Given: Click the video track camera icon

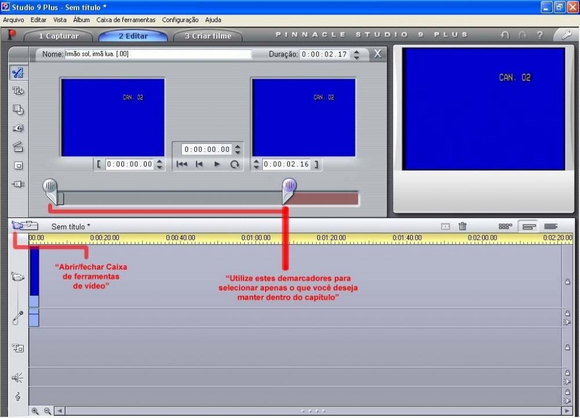Looking at the screenshot, I should 17,277.
